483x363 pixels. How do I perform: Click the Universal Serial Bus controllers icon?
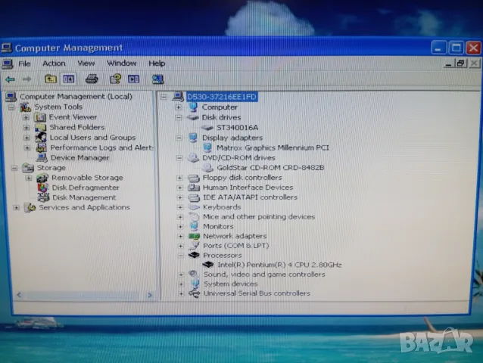tap(195, 293)
